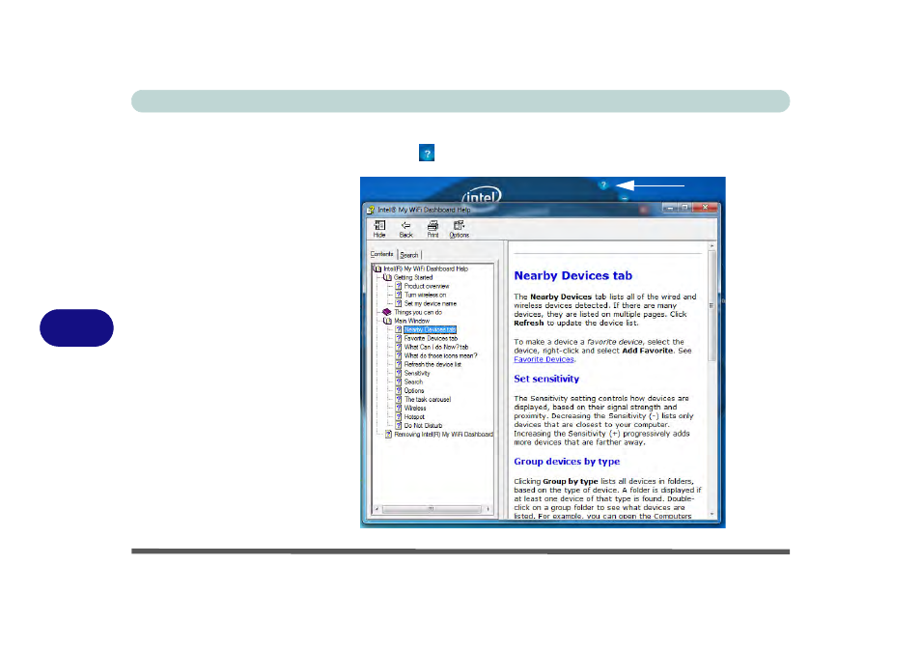Screen dimensions: 921x650
Task: Click the topic icon beside Product overview
Action: 399,286
